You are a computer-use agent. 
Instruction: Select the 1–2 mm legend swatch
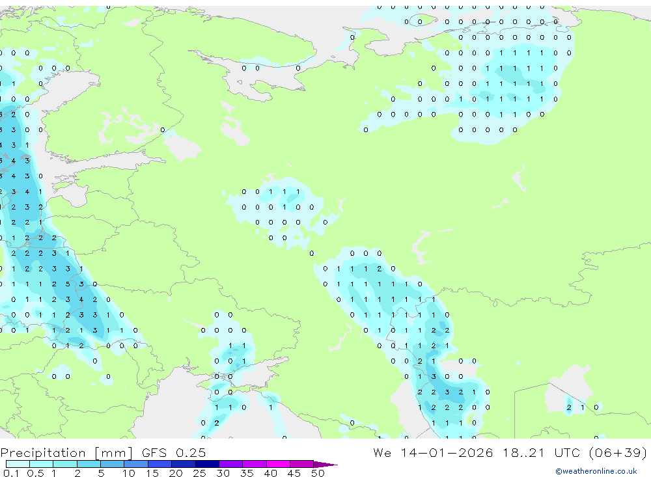65,464
